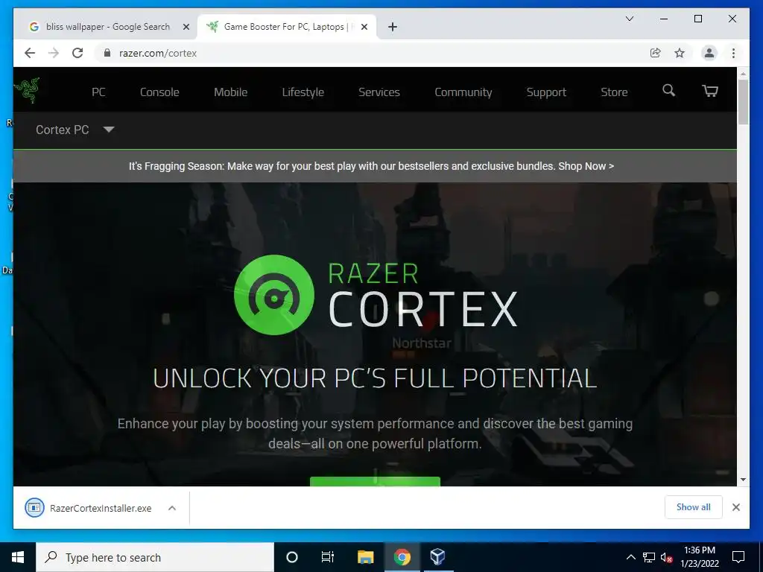Click the browser forward arrow
The height and width of the screenshot is (572, 763).
(54, 53)
